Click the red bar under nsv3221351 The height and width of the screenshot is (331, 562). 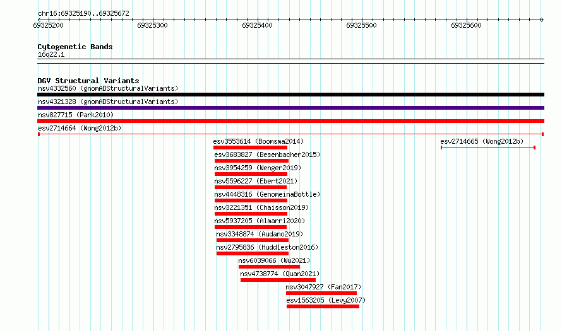point(251,214)
